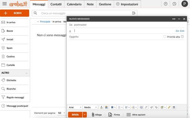
Task: Open Medio font size dropdown
Action: 90,107
